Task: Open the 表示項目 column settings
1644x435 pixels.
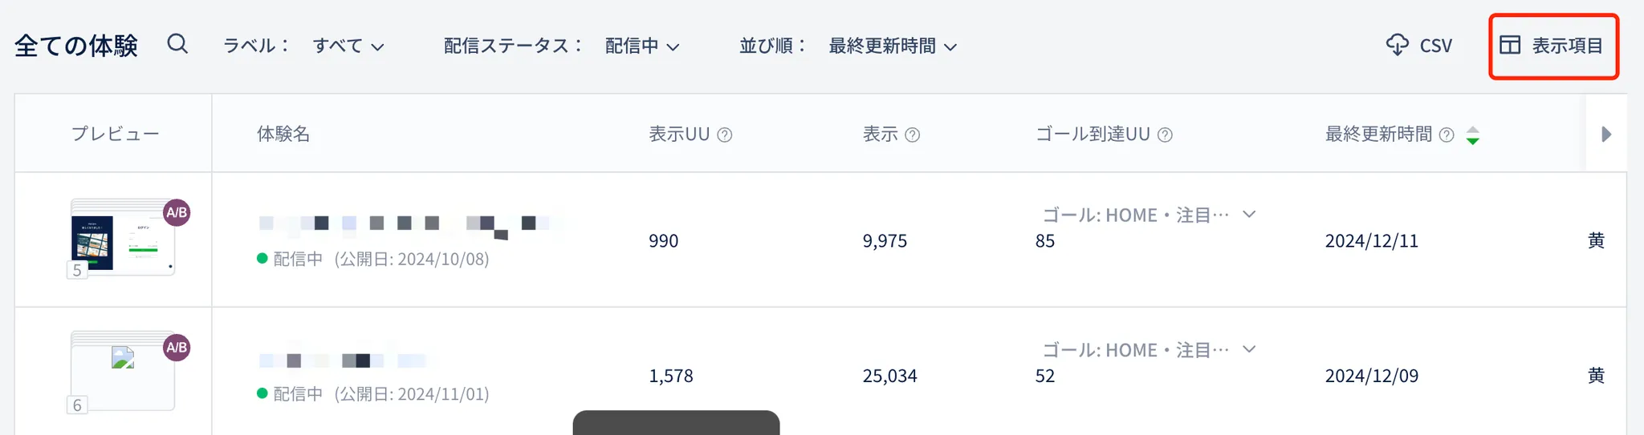Action: click(1552, 46)
